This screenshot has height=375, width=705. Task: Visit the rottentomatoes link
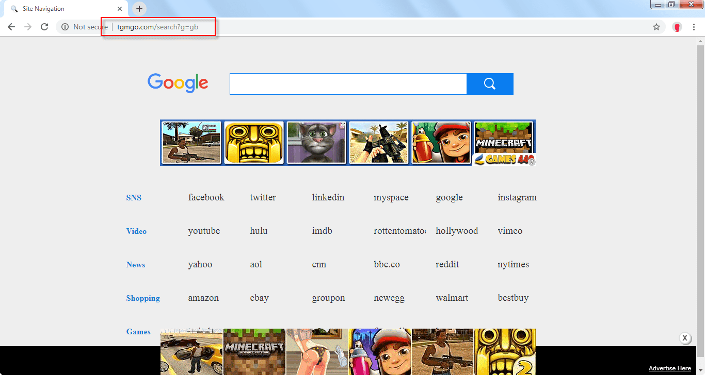(400, 231)
